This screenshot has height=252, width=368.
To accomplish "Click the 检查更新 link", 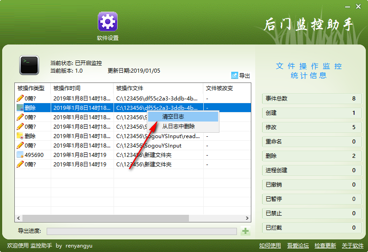I will 325,245.
